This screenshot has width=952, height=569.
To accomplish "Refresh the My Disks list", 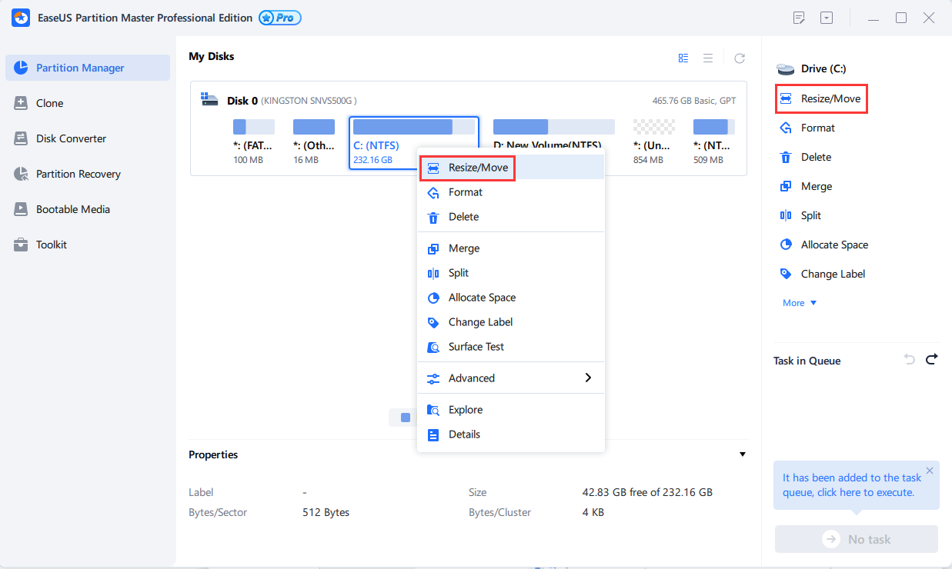I will (740, 58).
